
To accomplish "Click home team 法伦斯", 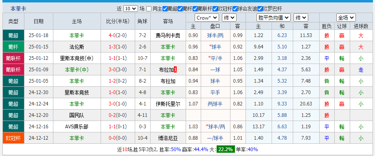I will tap(77, 47).
